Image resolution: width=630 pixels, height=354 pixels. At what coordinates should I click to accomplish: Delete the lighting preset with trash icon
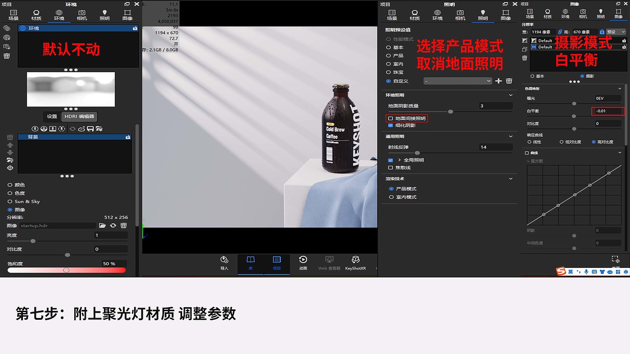(x=509, y=81)
